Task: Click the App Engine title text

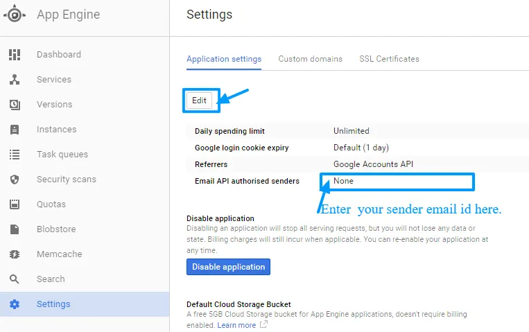Action: [69, 15]
